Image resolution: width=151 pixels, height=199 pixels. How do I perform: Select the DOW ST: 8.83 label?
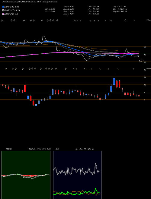coord(12,7)
